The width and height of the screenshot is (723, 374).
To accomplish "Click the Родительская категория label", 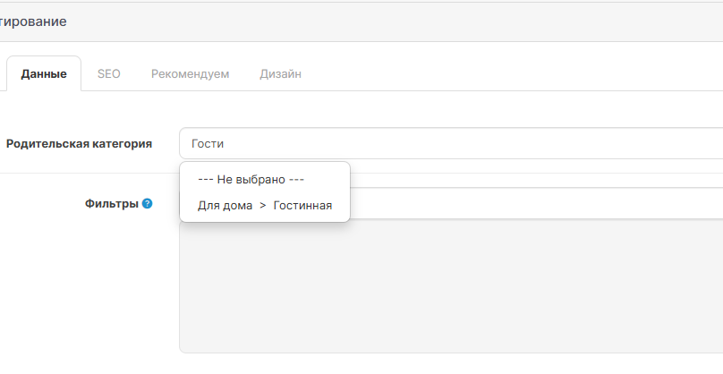I will 79,143.
